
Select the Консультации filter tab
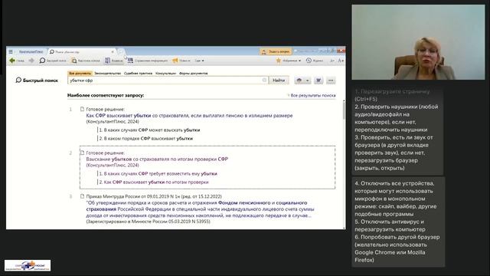(x=165, y=74)
